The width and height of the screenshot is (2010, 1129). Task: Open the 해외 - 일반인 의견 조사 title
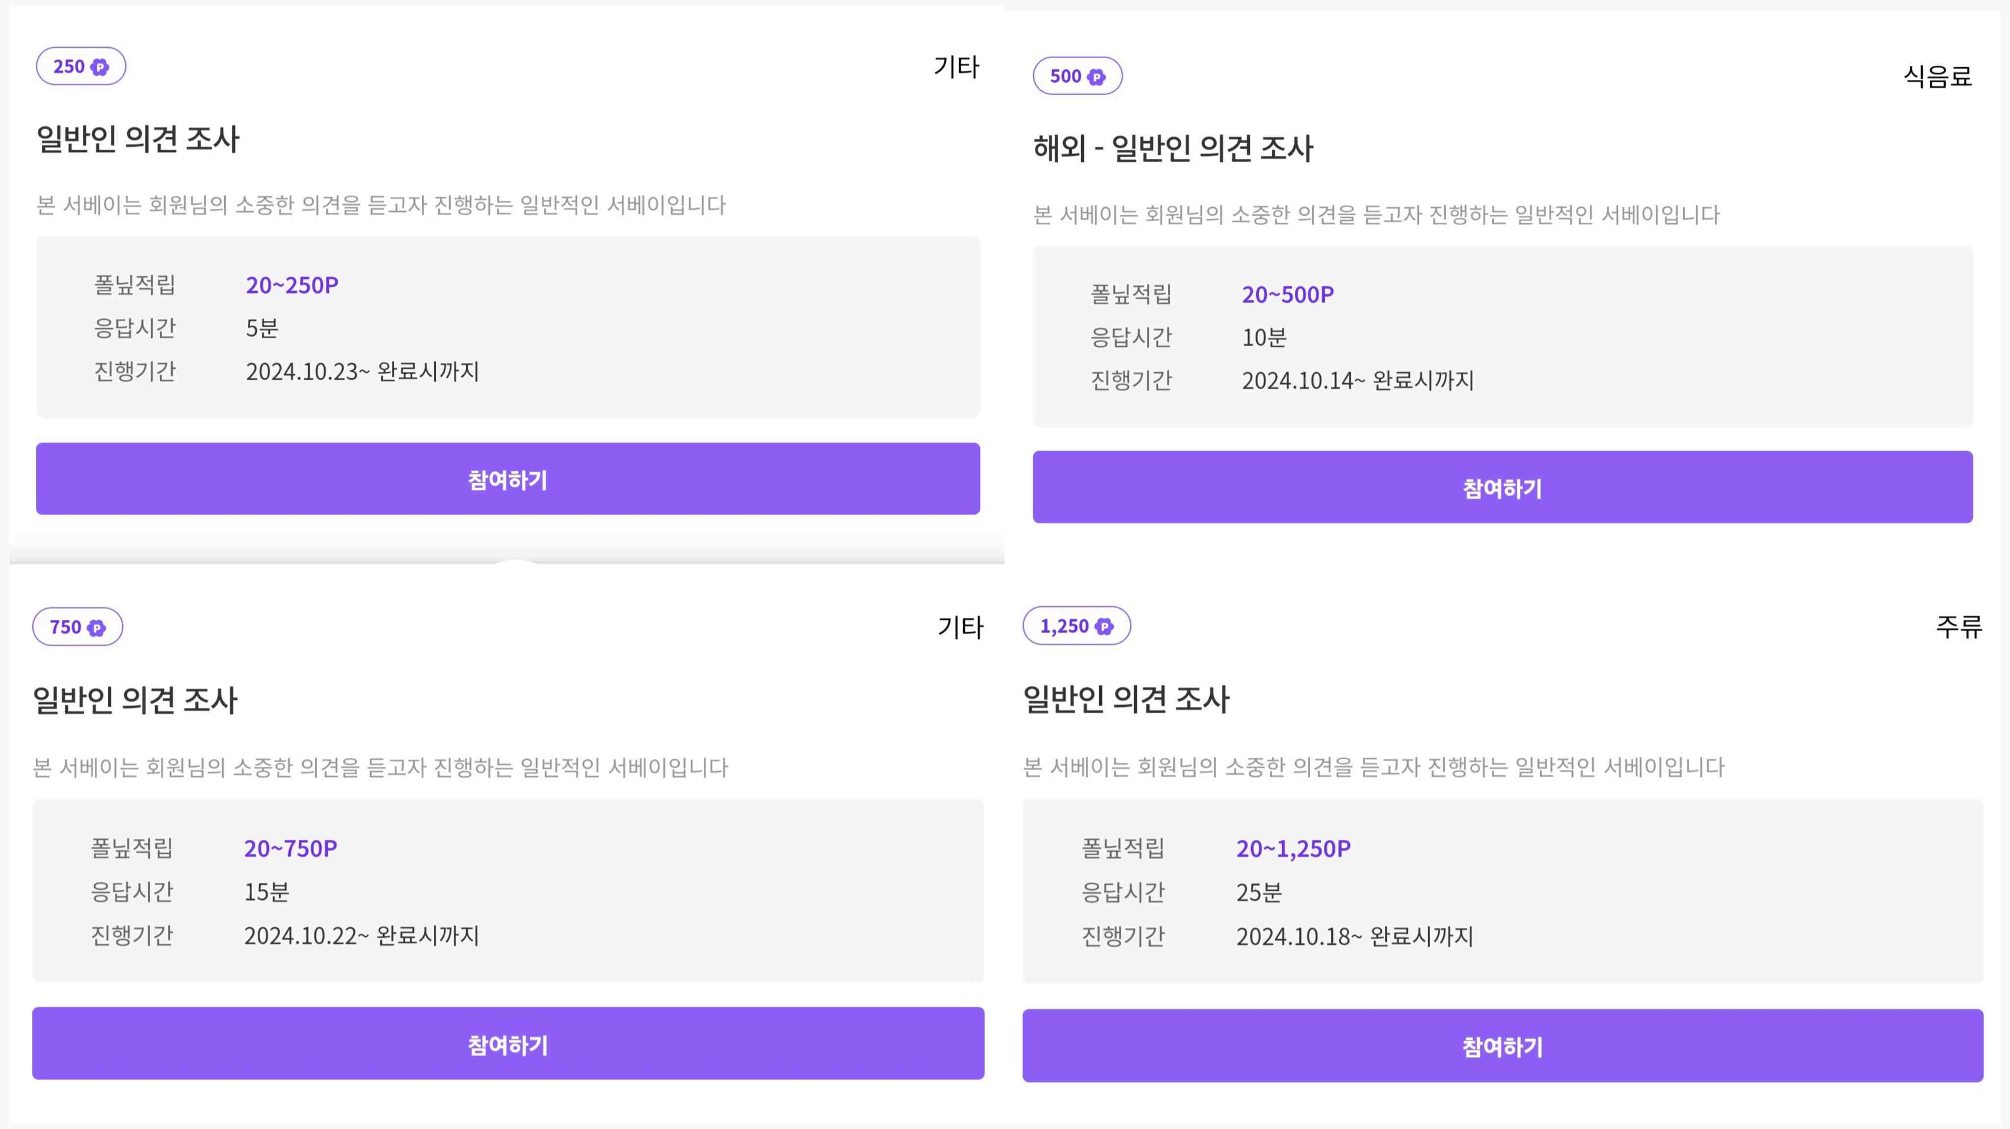(x=1173, y=150)
